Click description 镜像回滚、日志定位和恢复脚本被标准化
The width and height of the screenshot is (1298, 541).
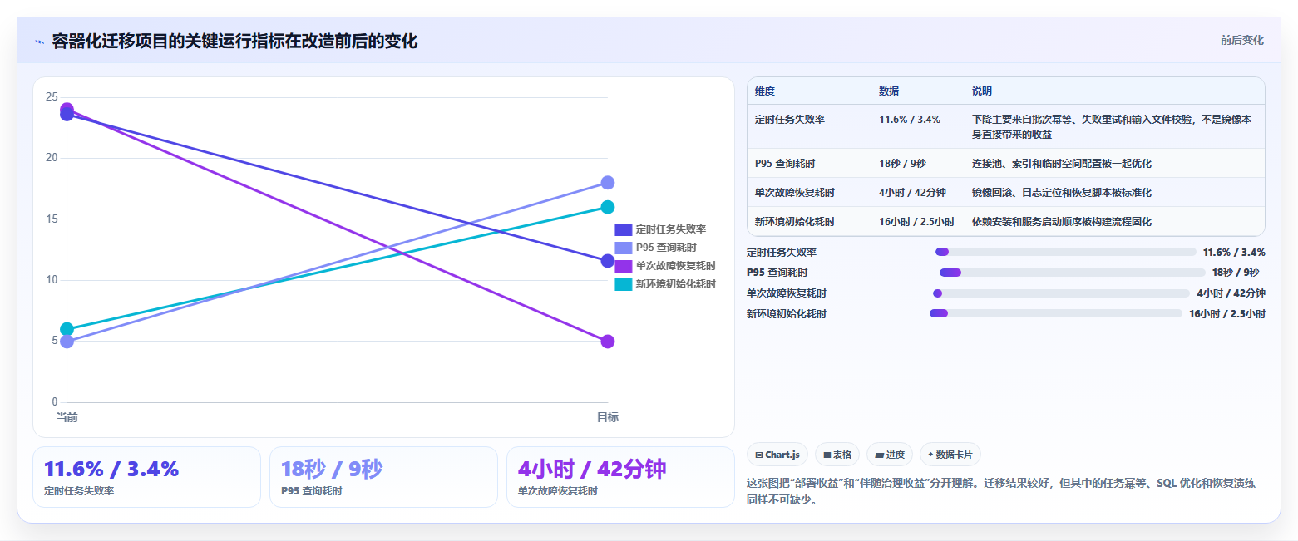click(1062, 193)
